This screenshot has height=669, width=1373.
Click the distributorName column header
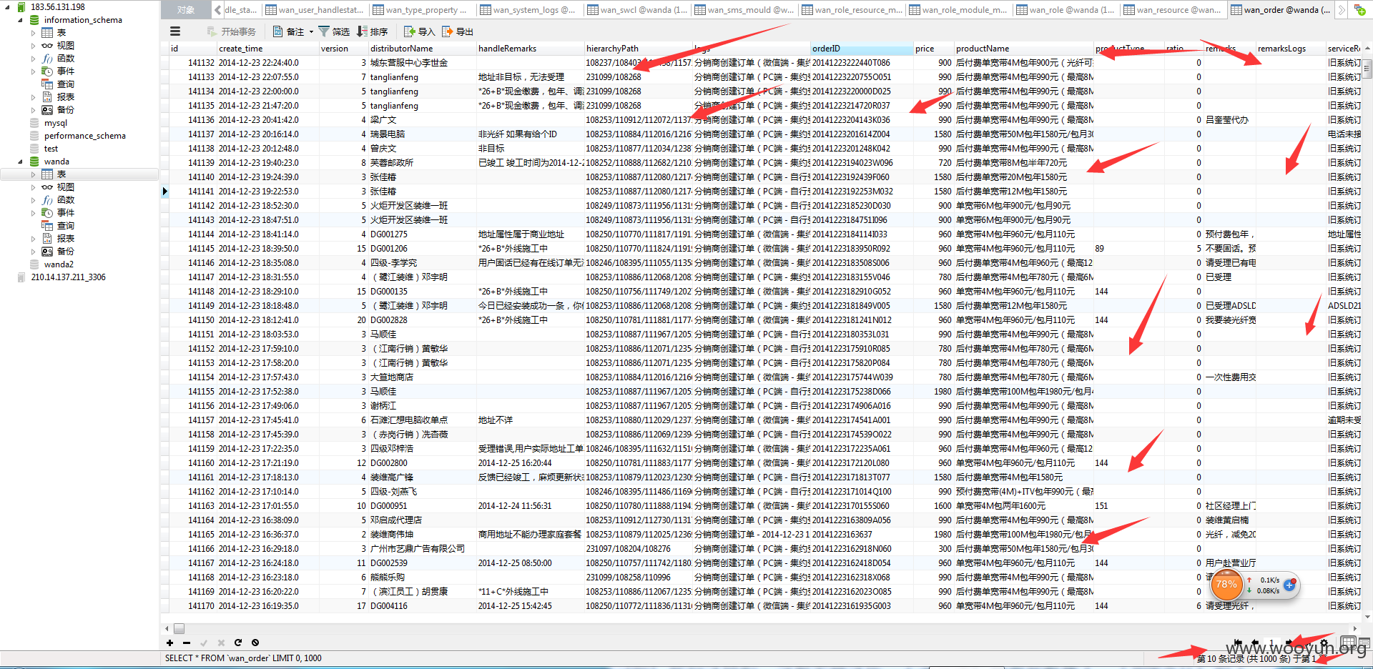point(422,49)
